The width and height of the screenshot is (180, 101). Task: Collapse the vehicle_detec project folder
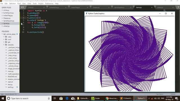coord(2,34)
